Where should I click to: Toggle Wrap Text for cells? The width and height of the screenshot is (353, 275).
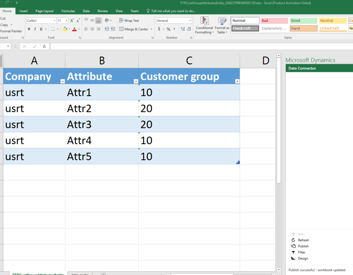(x=129, y=21)
